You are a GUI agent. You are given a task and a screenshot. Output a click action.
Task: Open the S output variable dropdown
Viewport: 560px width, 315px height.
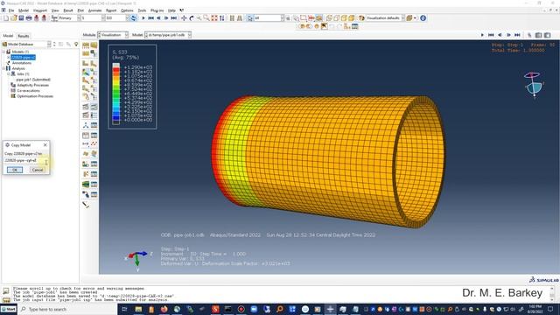point(93,17)
